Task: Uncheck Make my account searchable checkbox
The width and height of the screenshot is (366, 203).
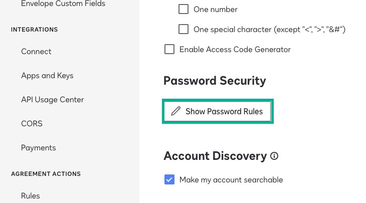Action: pos(169,179)
